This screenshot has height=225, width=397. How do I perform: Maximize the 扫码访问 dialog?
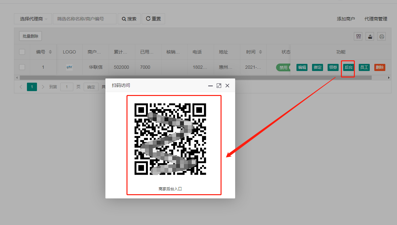click(x=219, y=86)
